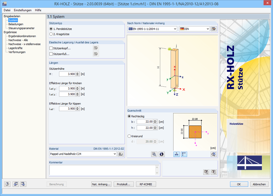This screenshot has height=196, width=273.
Task: Open Nachweise - x-stellenweise in the tree
Action: (24, 44)
